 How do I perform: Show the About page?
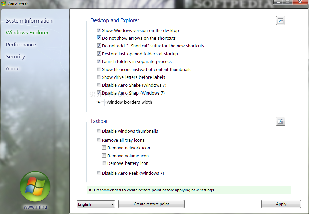(13, 69)
